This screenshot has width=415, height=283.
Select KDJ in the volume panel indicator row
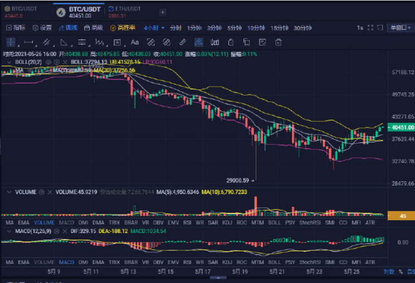pos(227,223)
